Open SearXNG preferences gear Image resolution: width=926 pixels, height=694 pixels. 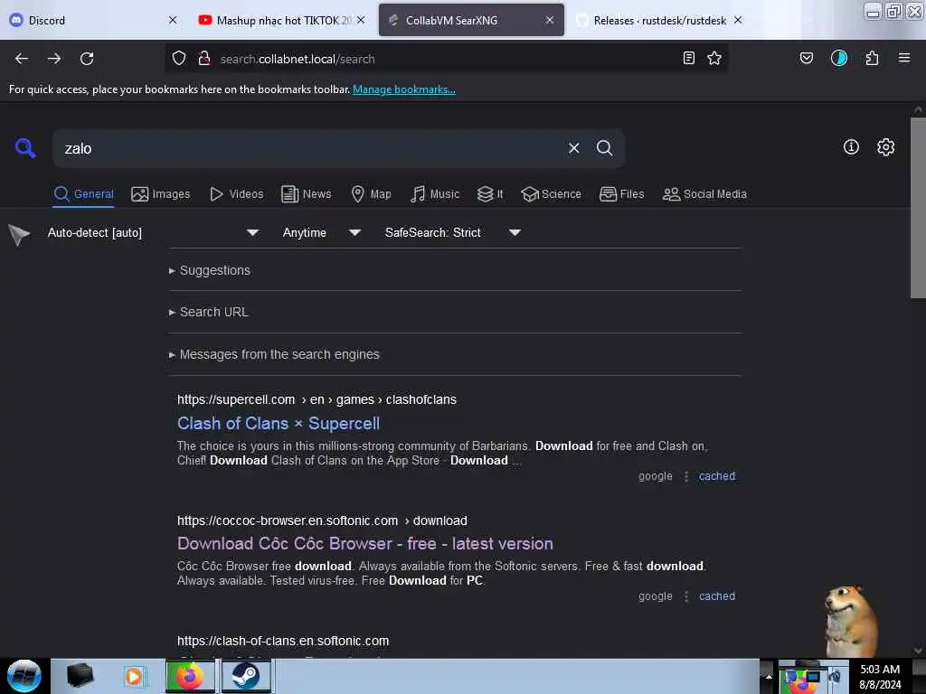(886, 147)
